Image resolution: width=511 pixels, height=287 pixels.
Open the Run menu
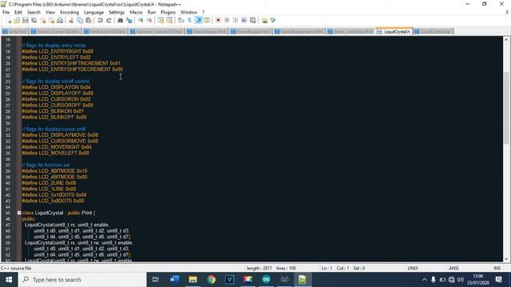(152, 12)
